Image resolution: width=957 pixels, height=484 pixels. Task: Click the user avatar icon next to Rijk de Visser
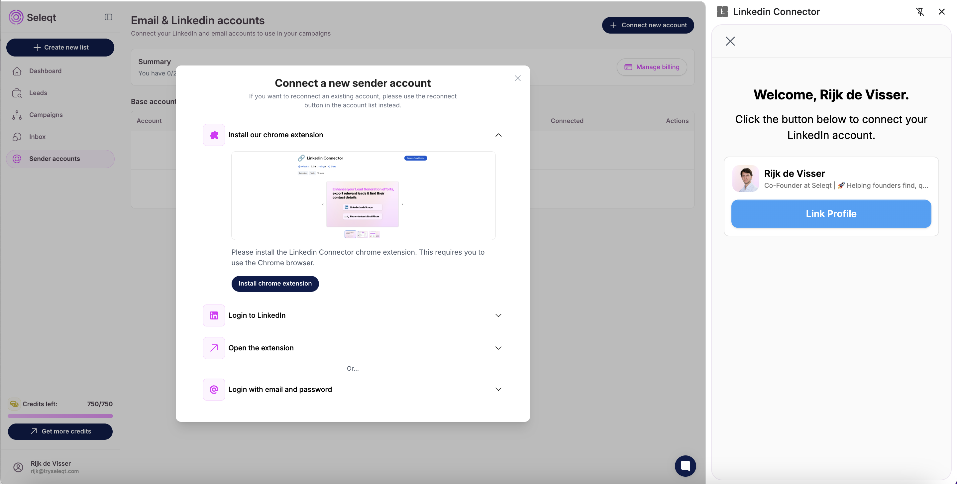[x=18, y=467]
